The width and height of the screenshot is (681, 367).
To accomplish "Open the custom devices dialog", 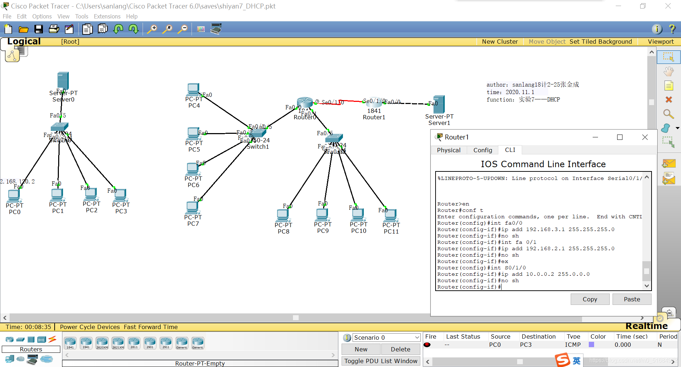I will pos(216,29).
